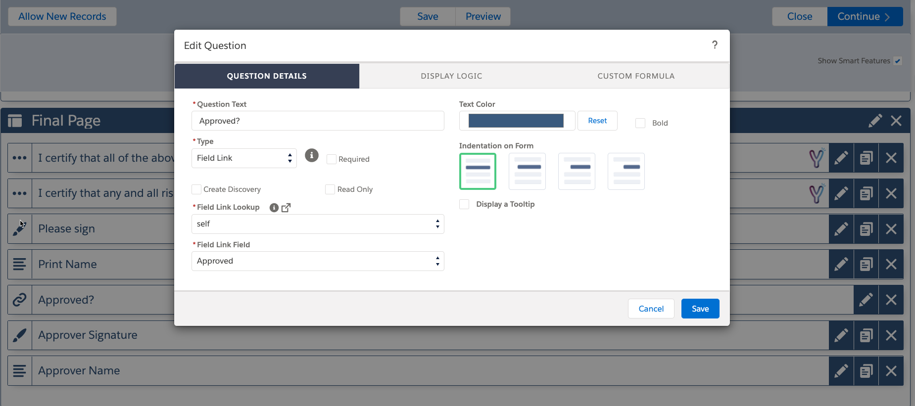This screenshot has width=915, height=406.
Task: Remove the 'Approved?' question row
Action: [891, 300]
